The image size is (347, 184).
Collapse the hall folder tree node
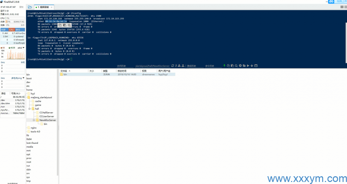[29, 109]
